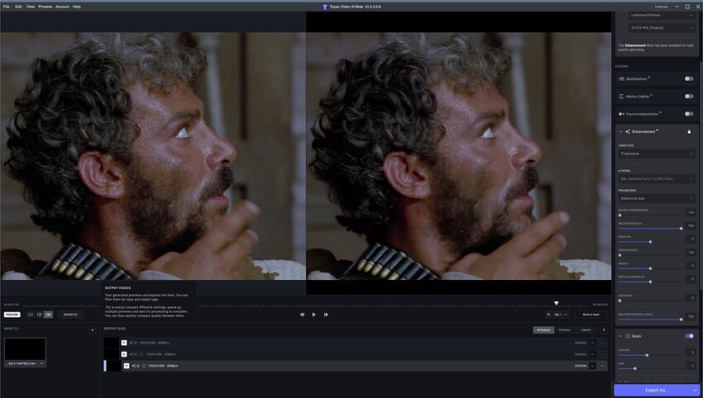Adjust the Sharpen slider
This screenshot has width=703, height=398.
point(650,242)
